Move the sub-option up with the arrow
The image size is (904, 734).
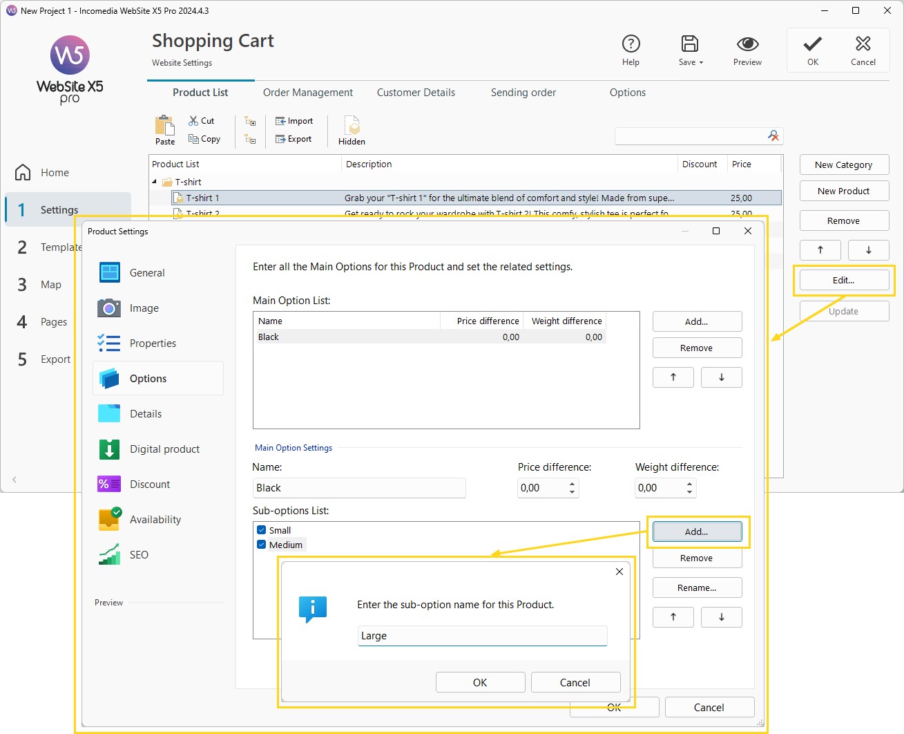click(673, 617)
